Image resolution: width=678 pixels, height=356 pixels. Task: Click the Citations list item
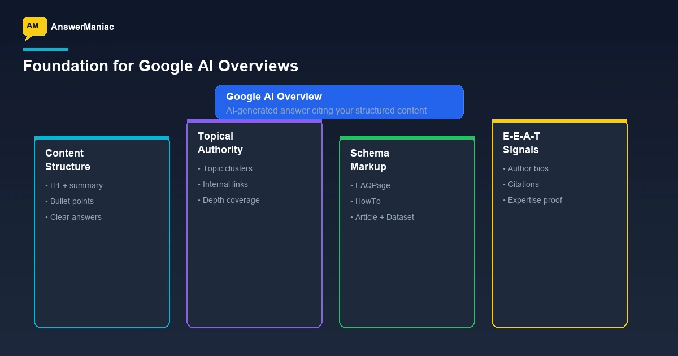[x=520, y=184]
